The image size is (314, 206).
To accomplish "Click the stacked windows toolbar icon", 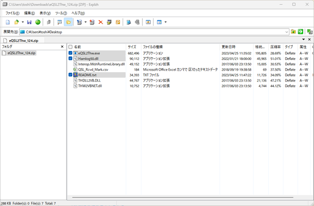I will coord(109,22).
